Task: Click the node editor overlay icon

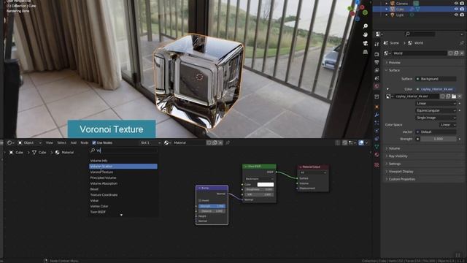Action: point(361,143)
